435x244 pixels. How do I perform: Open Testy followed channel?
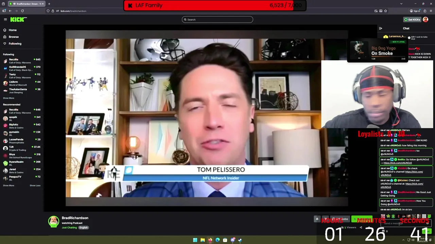click(22, 76)
